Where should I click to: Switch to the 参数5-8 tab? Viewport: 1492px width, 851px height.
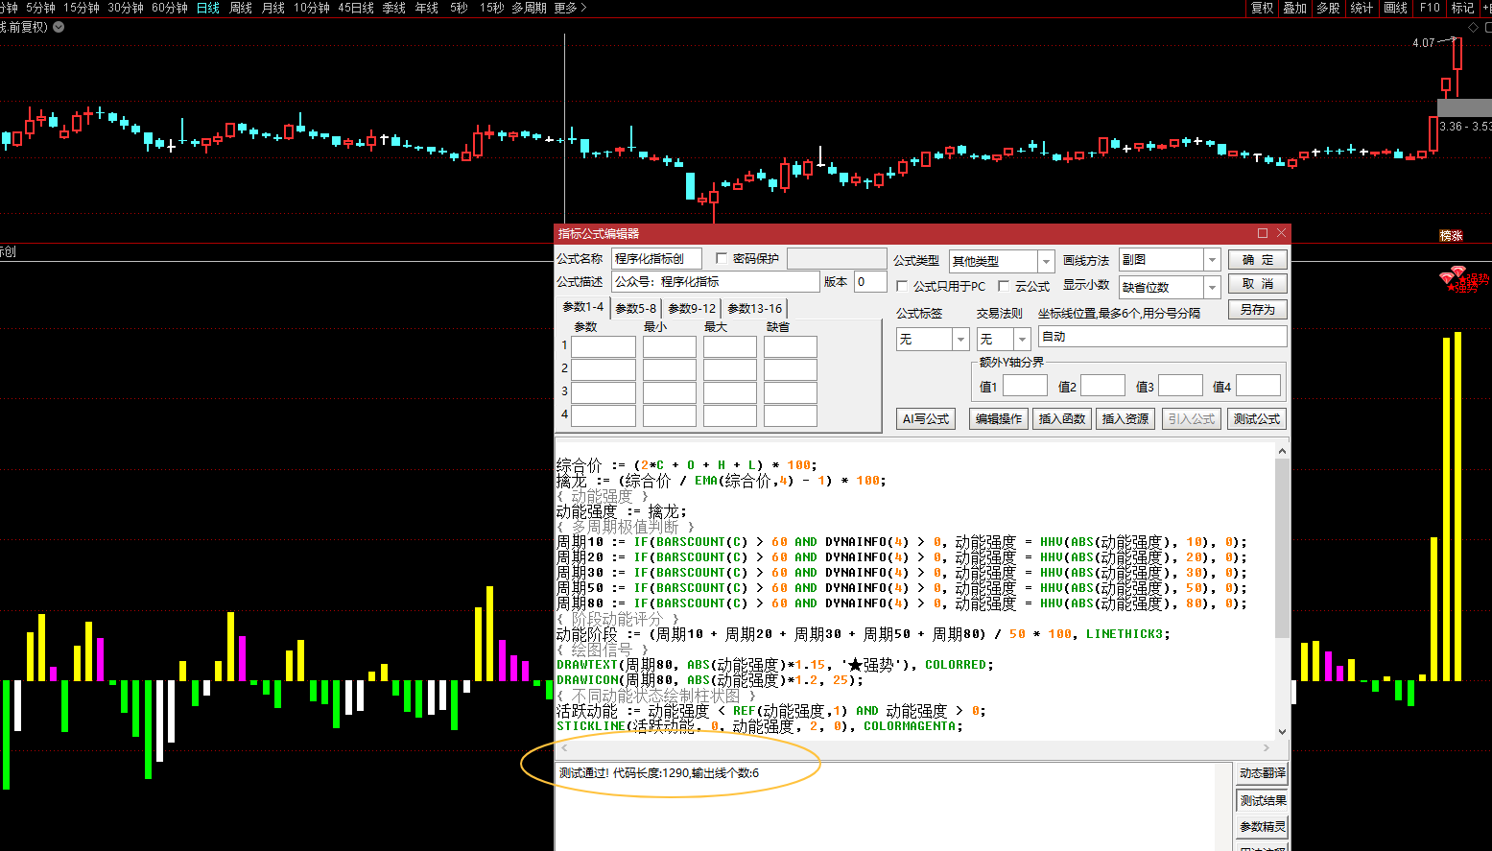coord(635,308)
